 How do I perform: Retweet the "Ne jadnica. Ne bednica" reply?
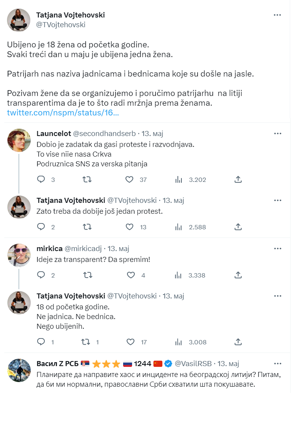pos(86,342)
